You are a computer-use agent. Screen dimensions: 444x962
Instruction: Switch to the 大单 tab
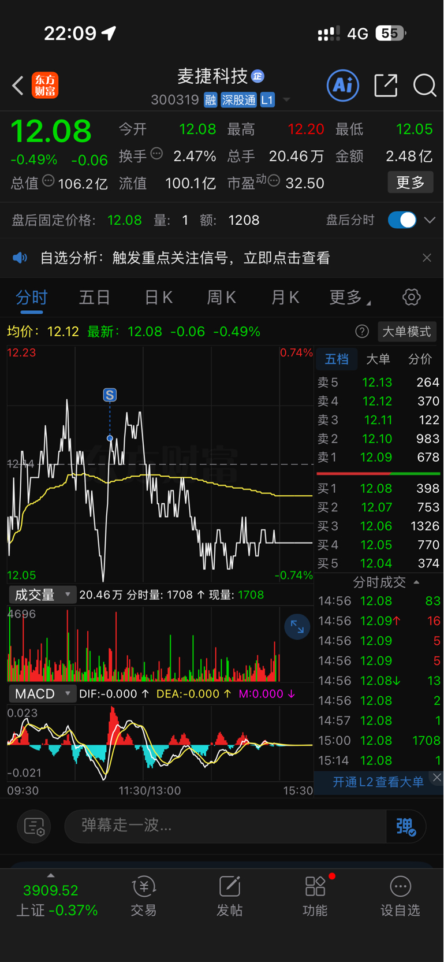(x=378, y=359)
